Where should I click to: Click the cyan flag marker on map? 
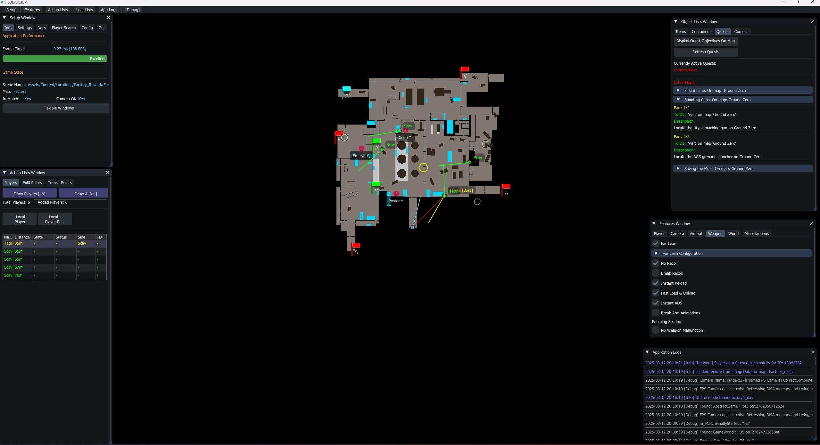point(346,89)
